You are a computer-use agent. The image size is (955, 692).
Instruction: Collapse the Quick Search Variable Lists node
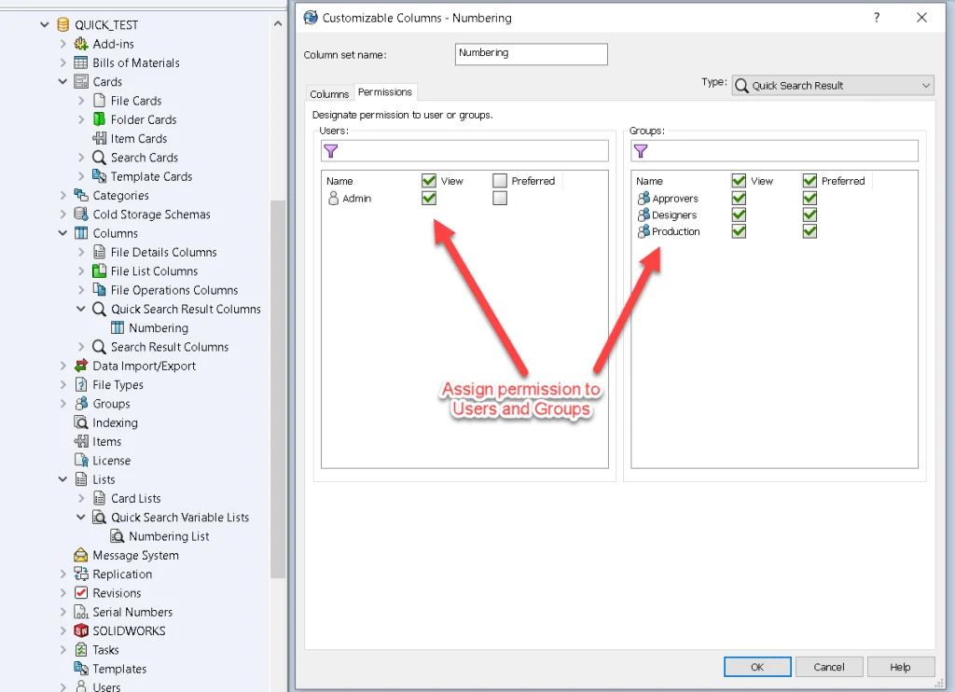click(x=82, y=518)
